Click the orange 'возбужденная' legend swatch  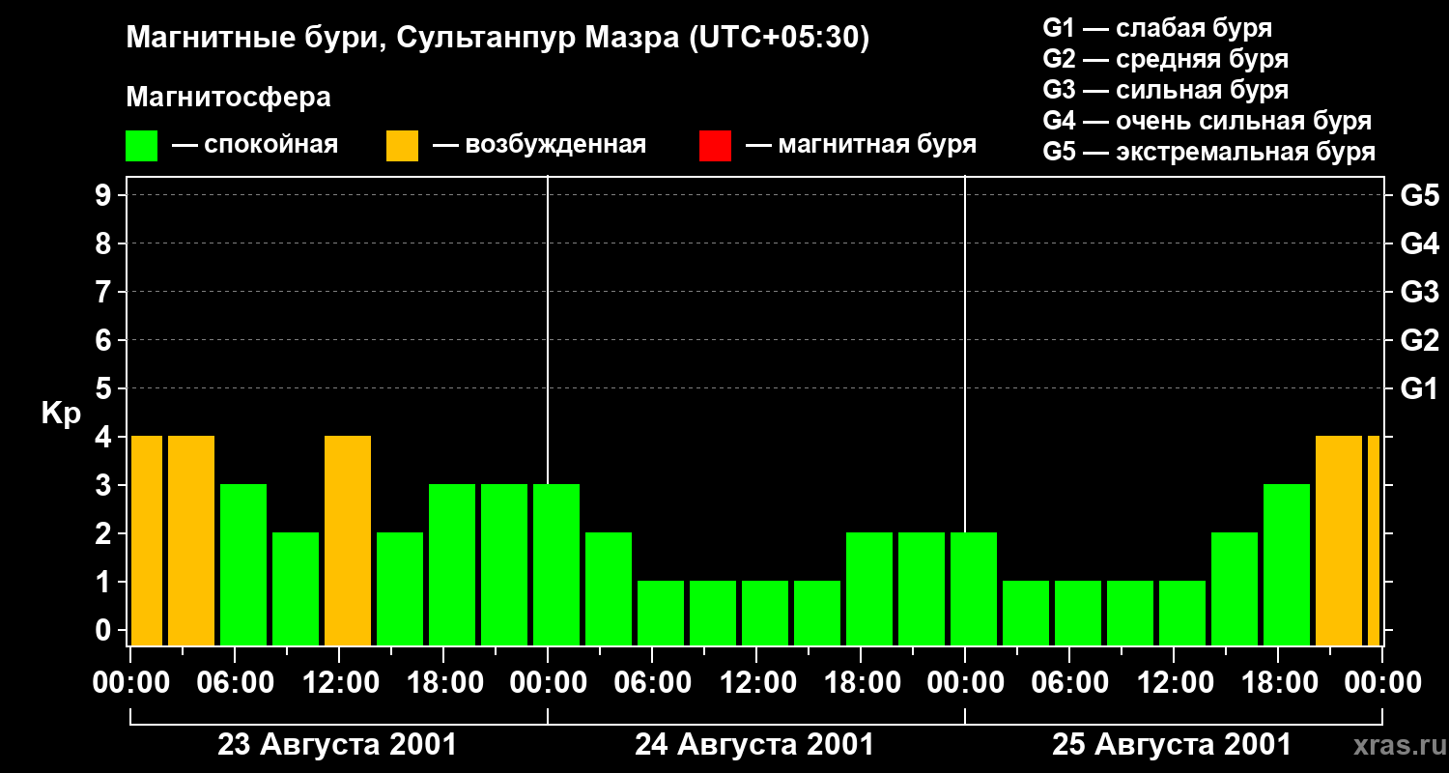click(402, 146)
